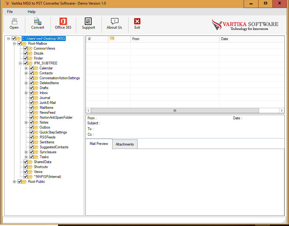Switch to the Mail Preview tab
Viewport: 289px width, 226px height.
[99, 144]
